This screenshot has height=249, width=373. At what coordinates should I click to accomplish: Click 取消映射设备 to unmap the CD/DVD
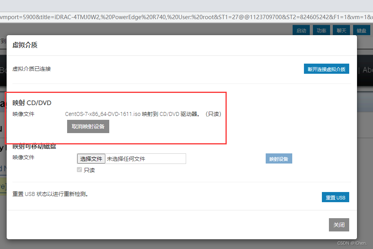[x=88, y=126]
